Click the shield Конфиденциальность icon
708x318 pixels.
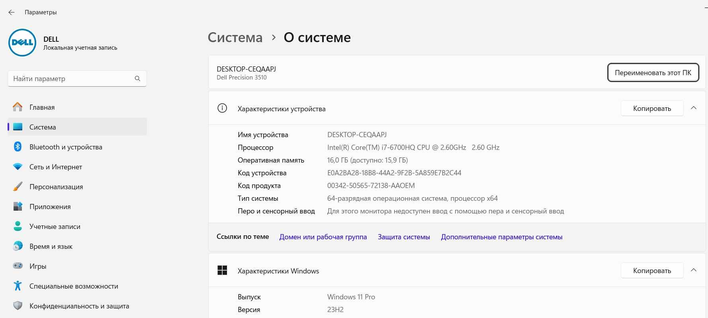point(18,305)
